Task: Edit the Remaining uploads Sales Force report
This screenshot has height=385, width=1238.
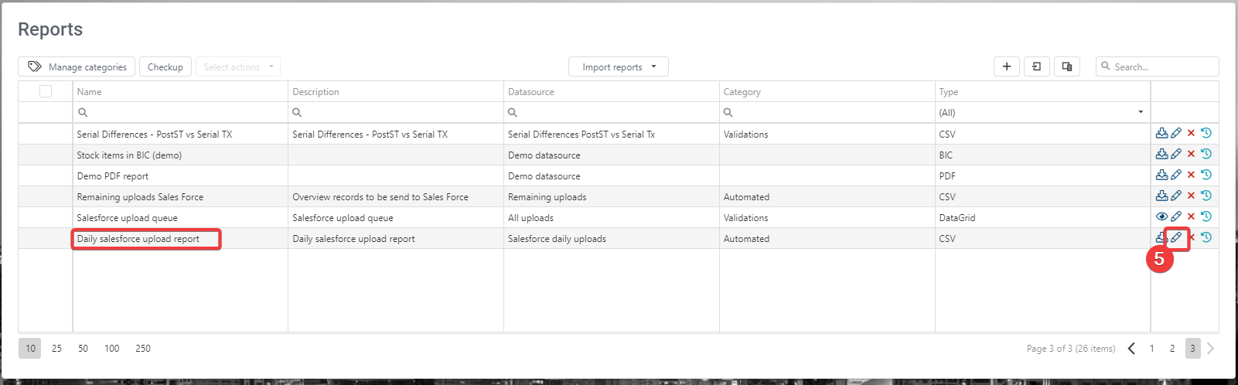Action: [1176, 196]
